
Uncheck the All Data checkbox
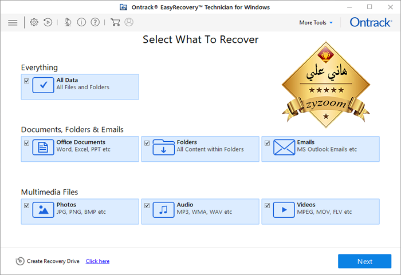[26, 81]
